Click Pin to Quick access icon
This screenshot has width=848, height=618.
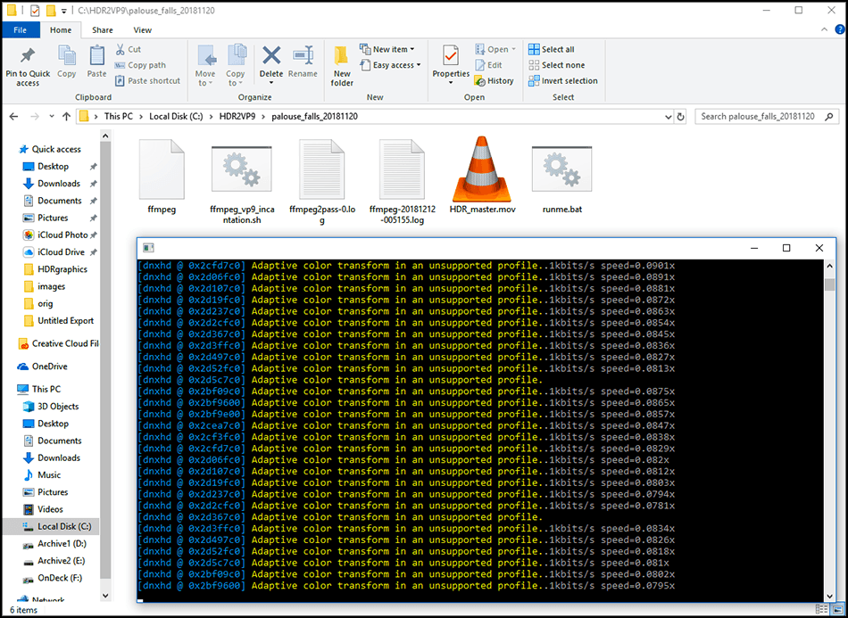28,55
